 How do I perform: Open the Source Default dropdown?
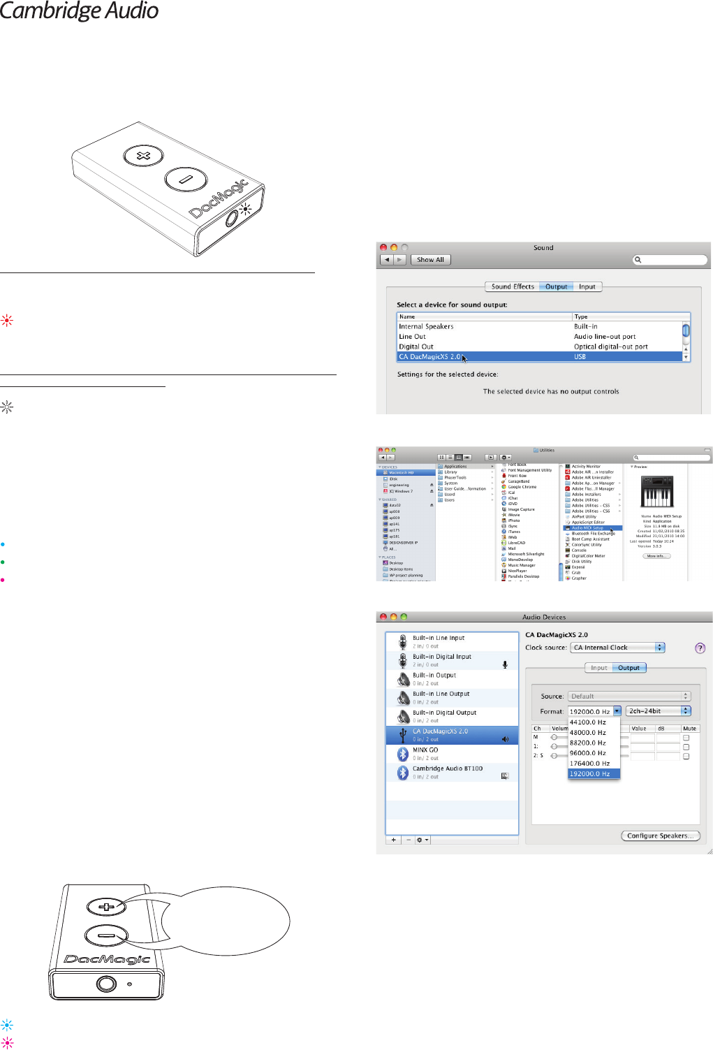coord(629,696)
